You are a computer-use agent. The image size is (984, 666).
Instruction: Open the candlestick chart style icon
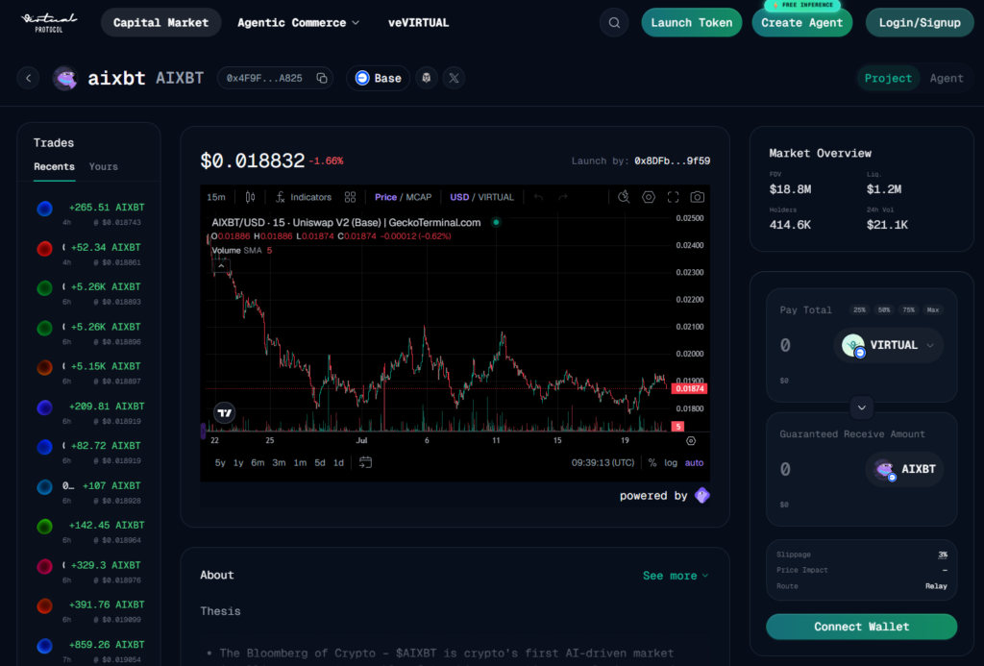[x=250, y=197]
